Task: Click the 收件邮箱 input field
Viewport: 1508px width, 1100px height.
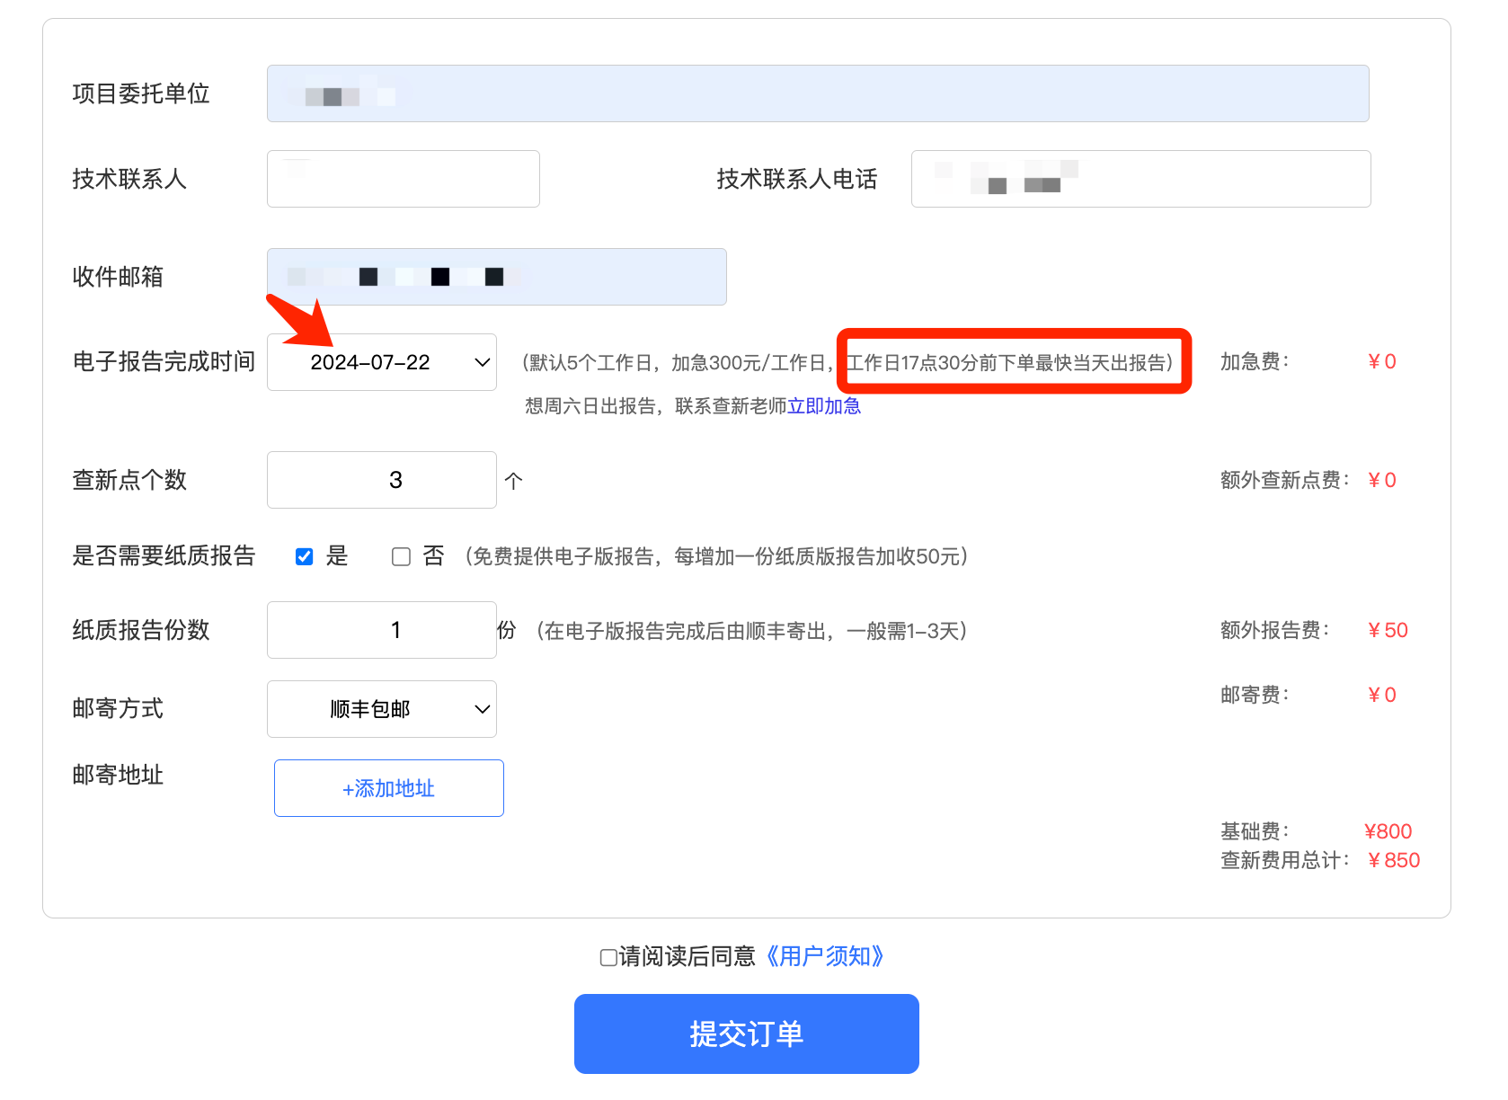Action: tap(497, 277)
